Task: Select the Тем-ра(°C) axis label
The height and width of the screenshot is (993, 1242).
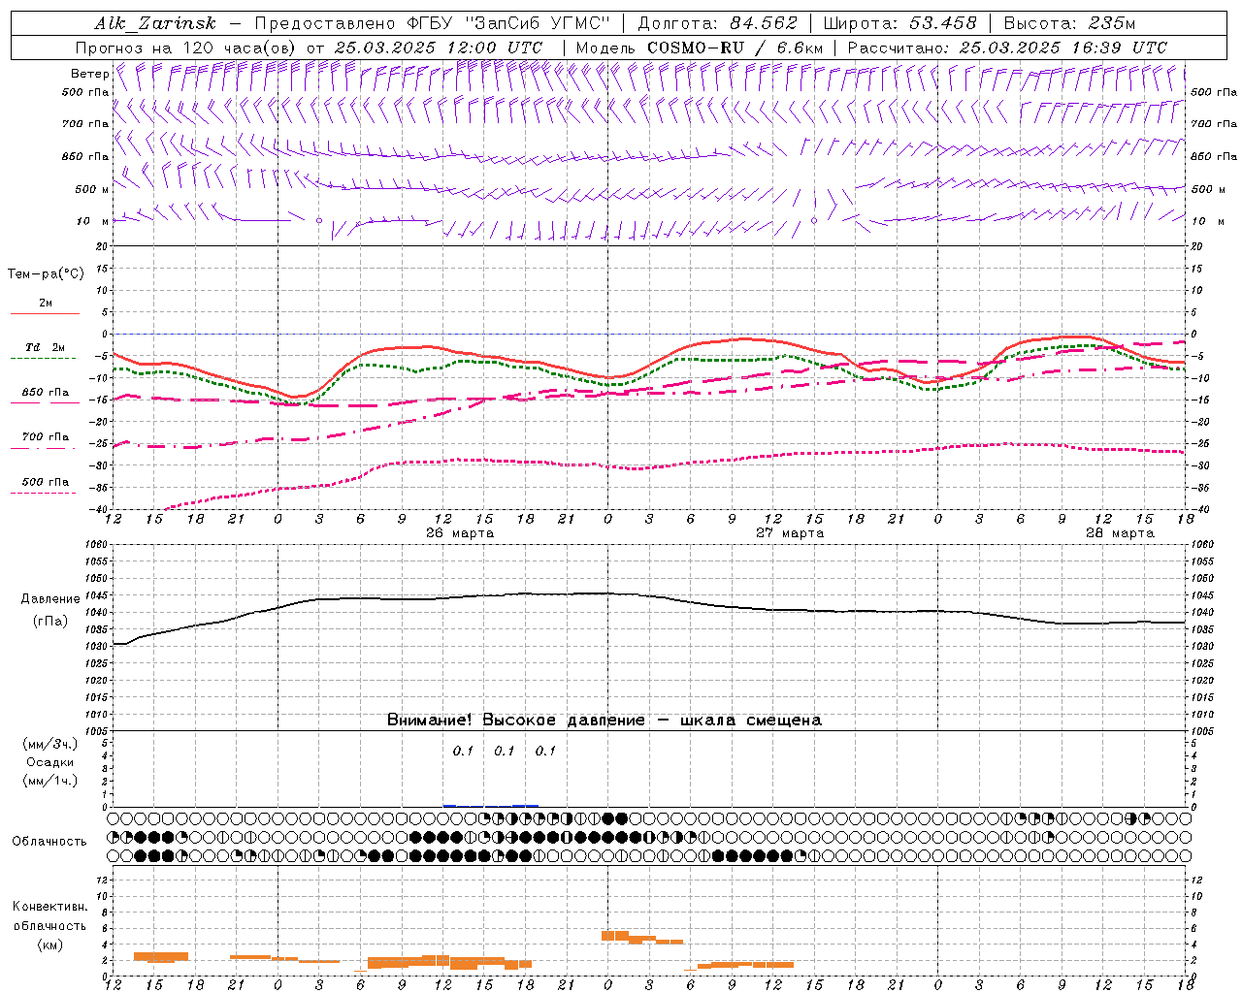Action: pos(46,274)
